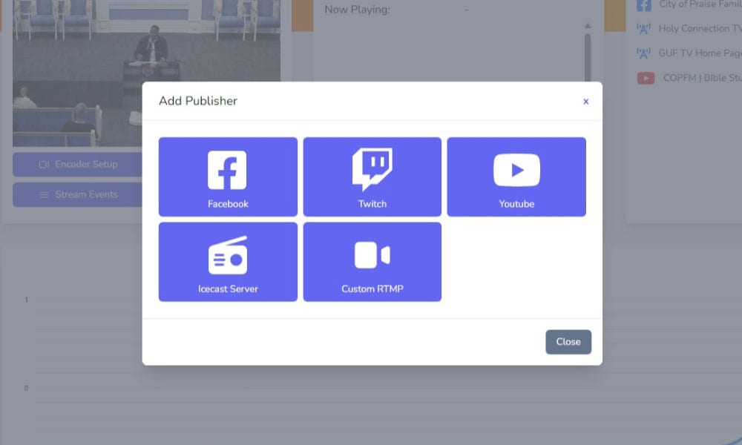Click the broadcast icon beside Holy Connection TV

tap(643, 29)
